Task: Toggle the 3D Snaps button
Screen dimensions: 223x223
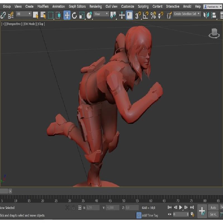Action: point(138,15)
